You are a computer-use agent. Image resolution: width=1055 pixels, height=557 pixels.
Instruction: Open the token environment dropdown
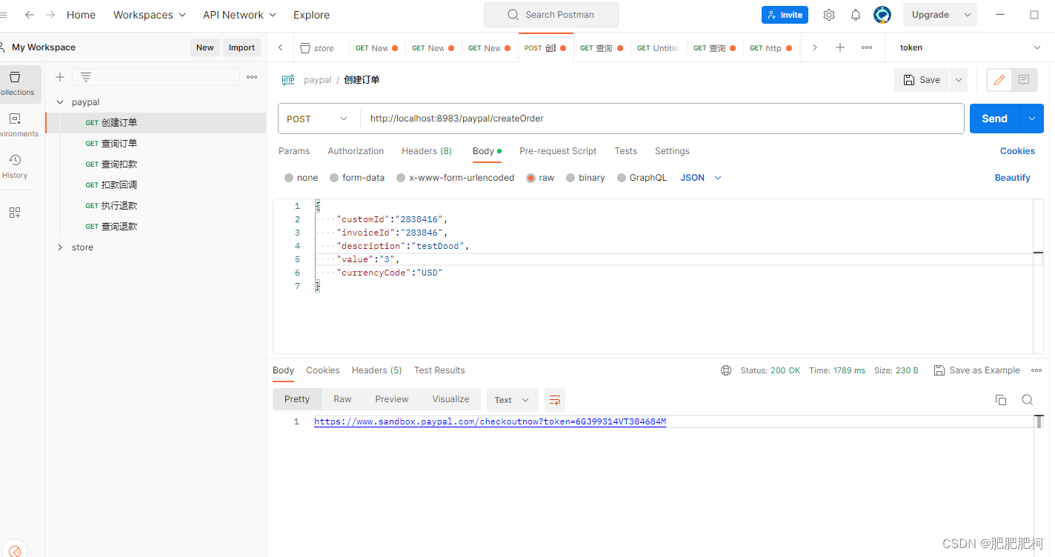pyautogui.click(x=970, y=47)
